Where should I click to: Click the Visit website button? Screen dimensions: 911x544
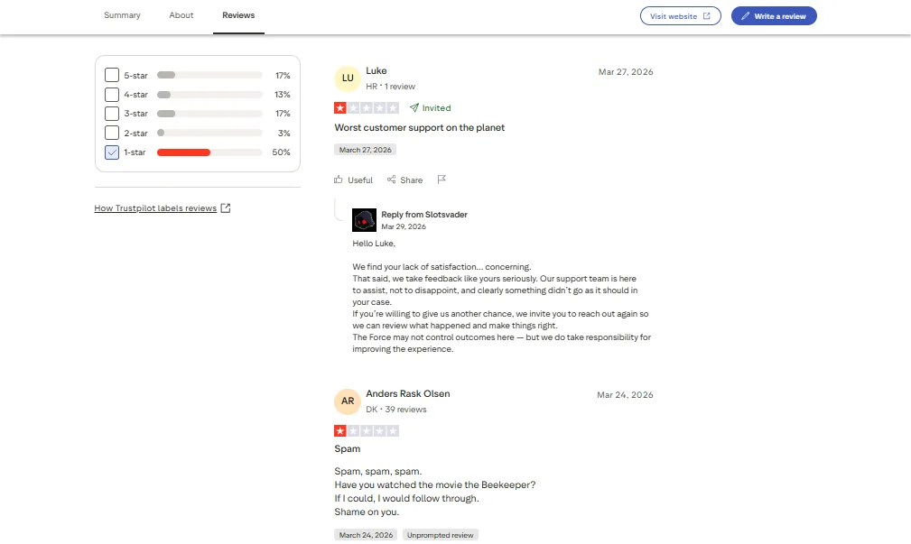pyautogui.click(x=681, y=15)
